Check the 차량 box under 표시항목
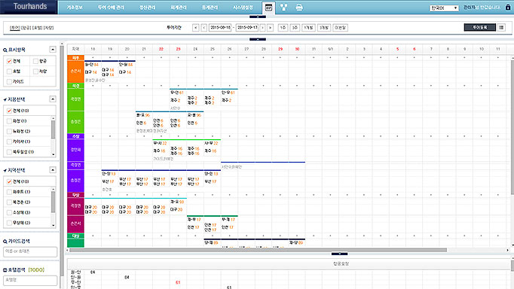Image resolution: width=514 pixels, height=289 pixels. [35, 71]
